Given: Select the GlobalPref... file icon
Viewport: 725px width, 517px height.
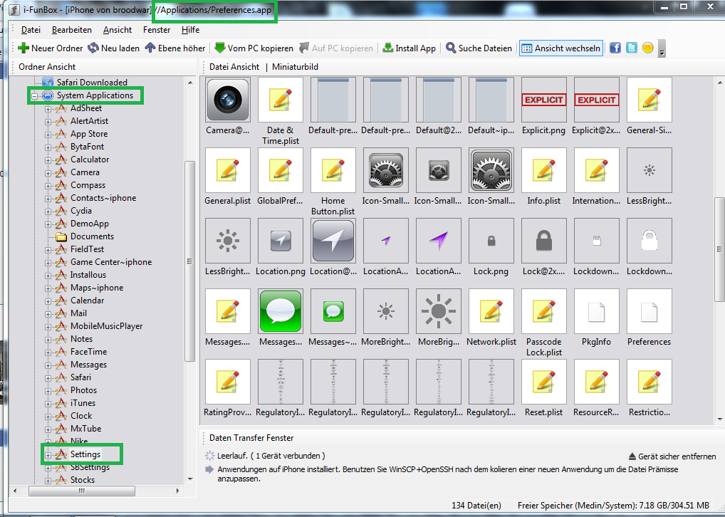Looking at the screenshot, I should (281, 170).
